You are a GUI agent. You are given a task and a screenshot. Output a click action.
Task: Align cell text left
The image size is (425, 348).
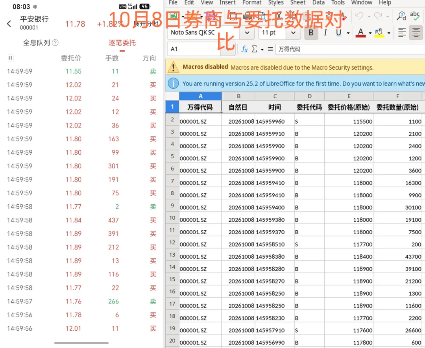pos(402,33)
